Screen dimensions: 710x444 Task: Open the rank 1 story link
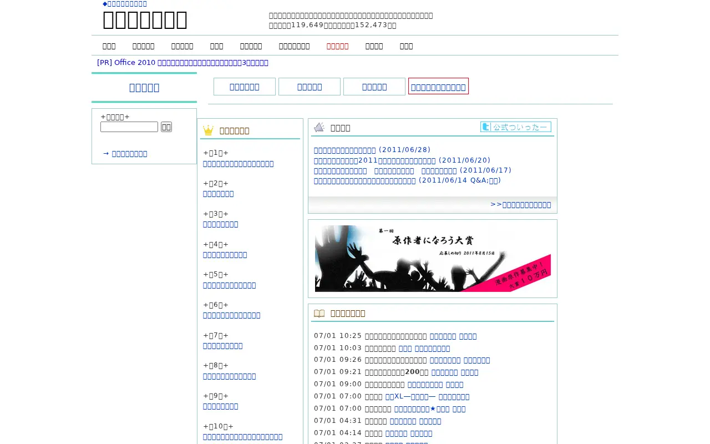[x=239, y=164]
